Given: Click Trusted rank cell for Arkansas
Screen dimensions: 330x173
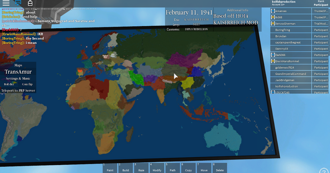Looking at the screenshot, I should point(320,11).
